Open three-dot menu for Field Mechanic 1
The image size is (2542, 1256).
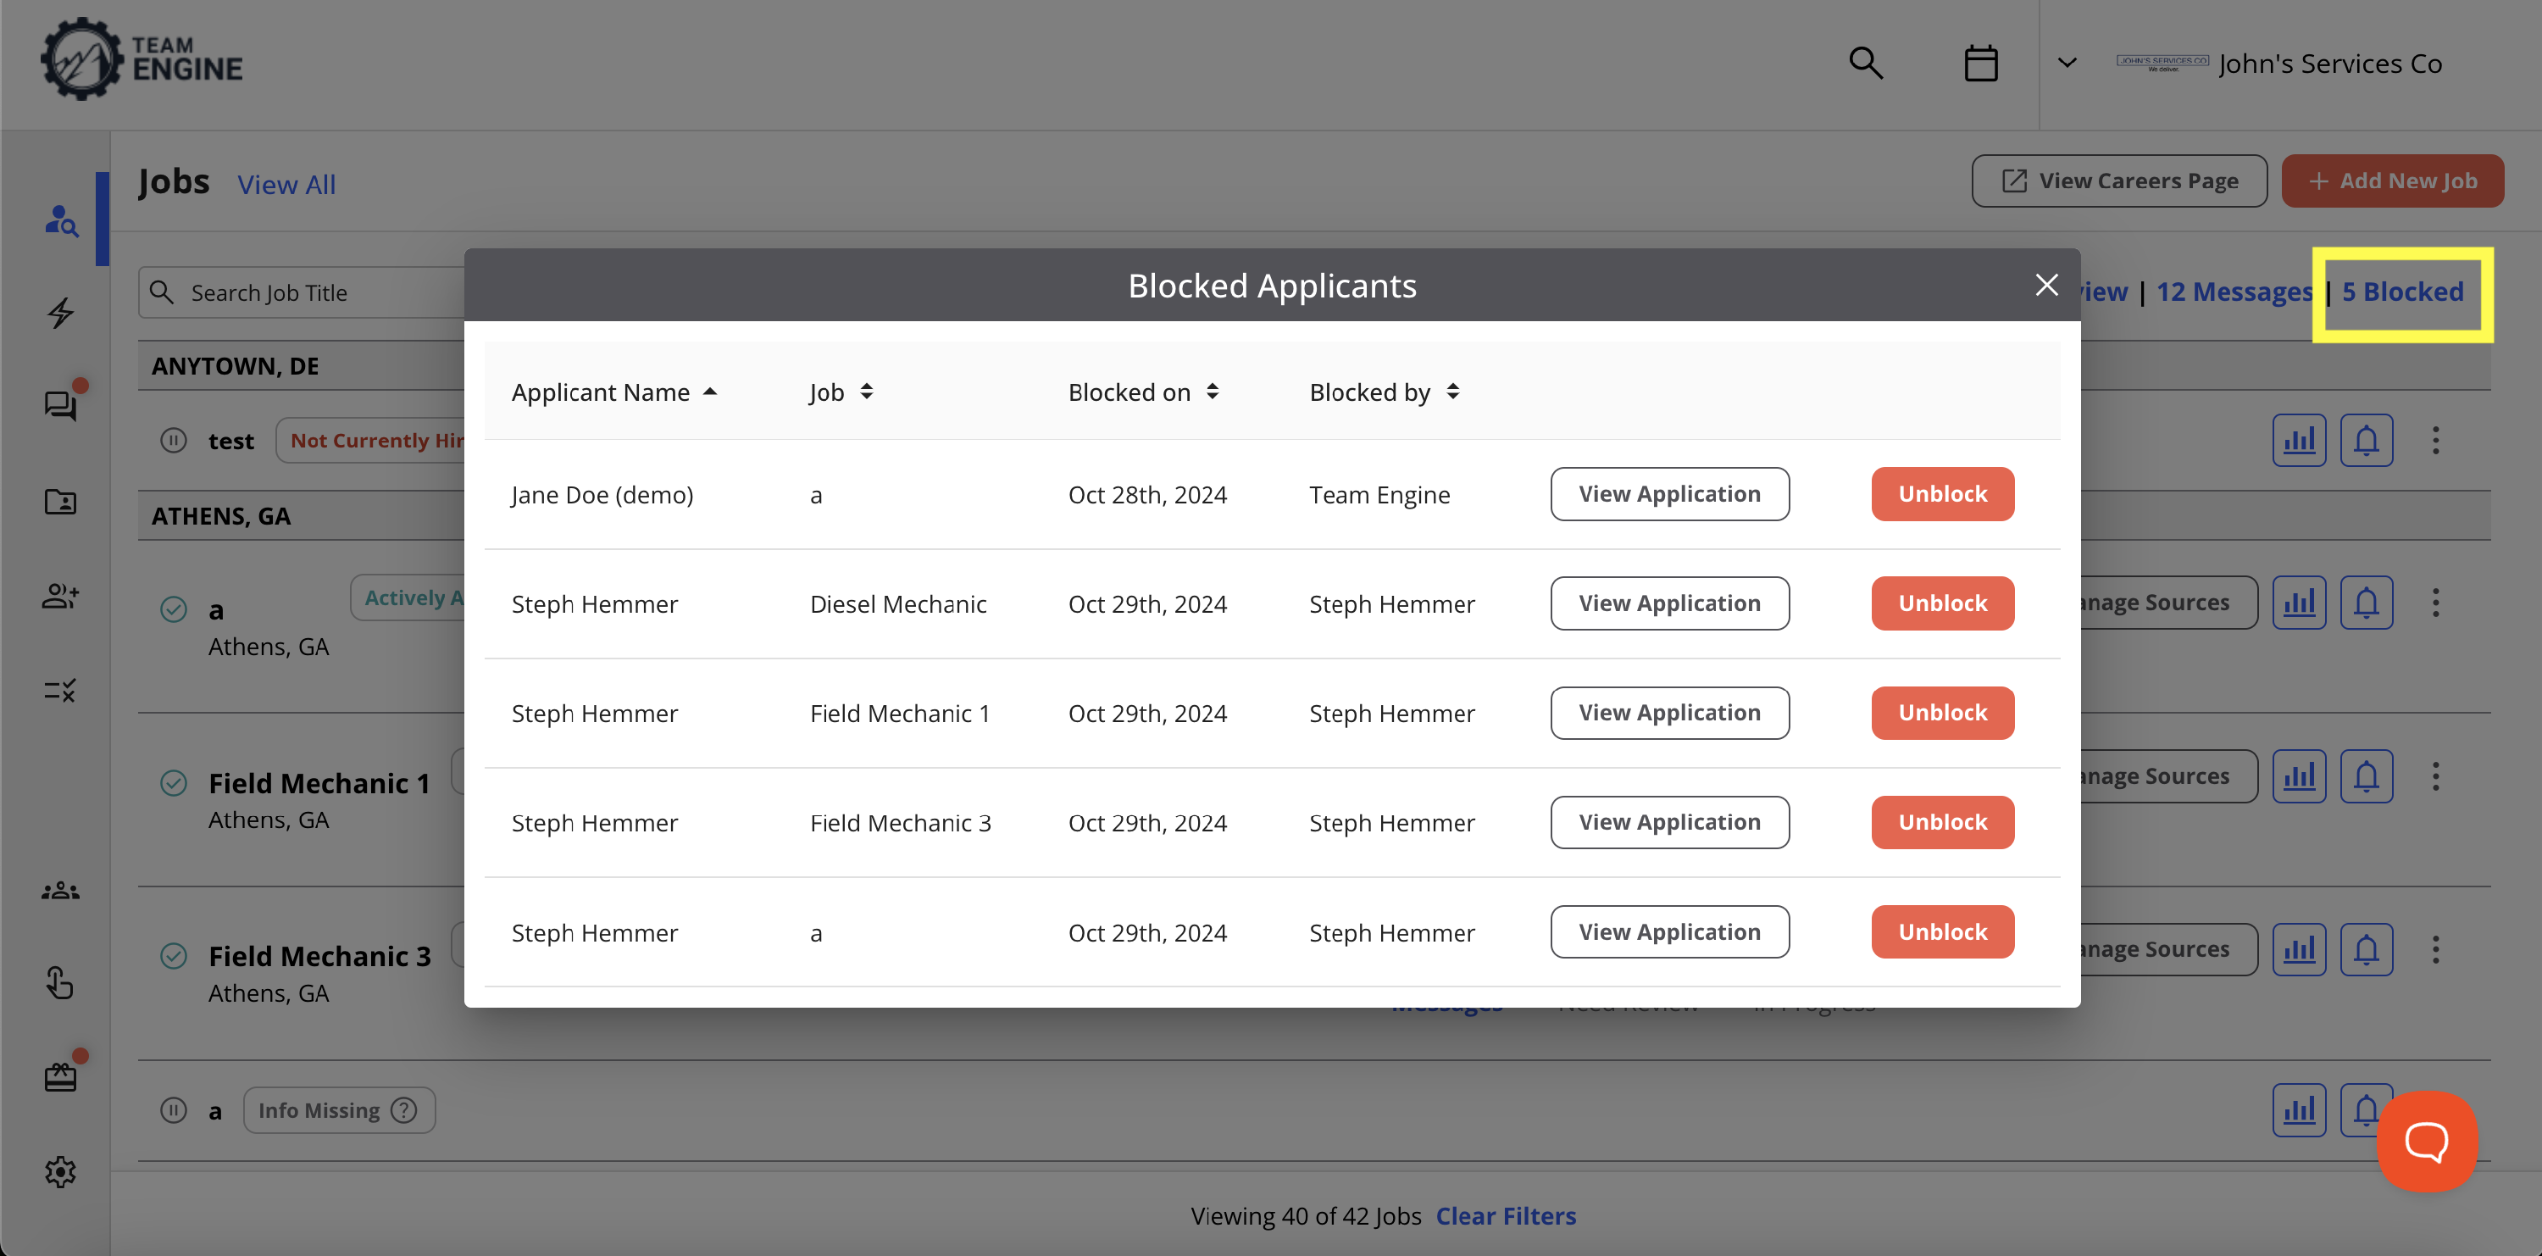pyautogui.click(x=2434, y=776)
